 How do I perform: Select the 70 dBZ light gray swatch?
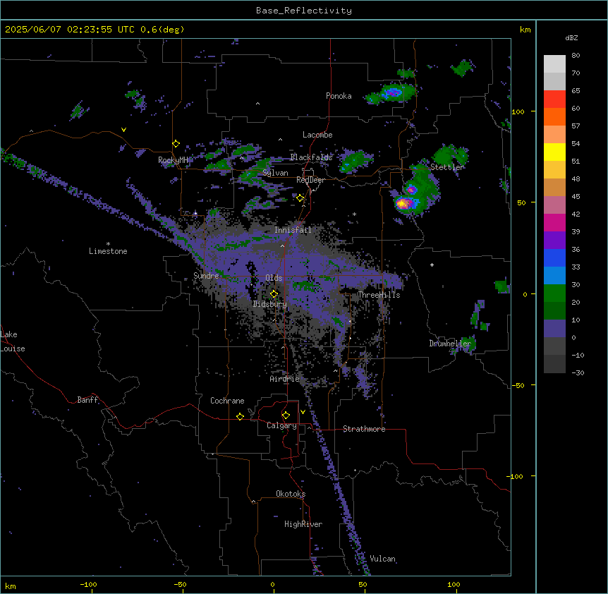[x=554, y=64]
